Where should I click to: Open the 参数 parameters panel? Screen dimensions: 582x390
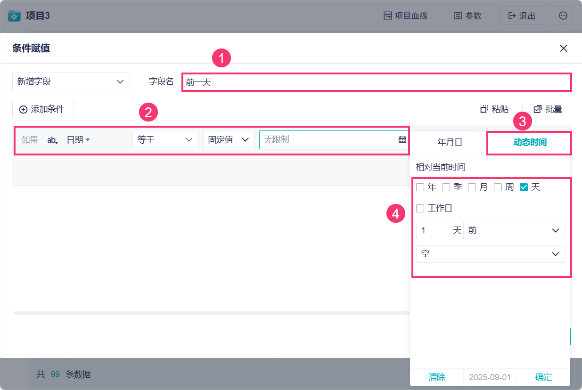[x=468, y=16]
